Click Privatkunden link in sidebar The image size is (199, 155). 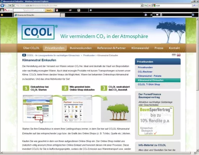[145, 67]
